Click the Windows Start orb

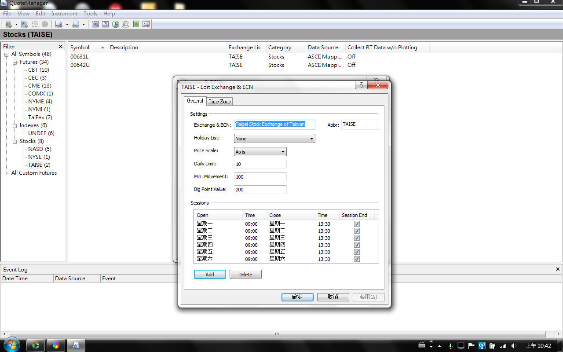[x=11, y=345]
